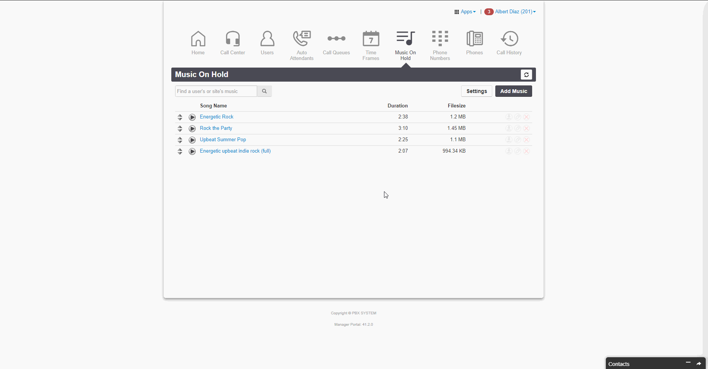
Task: Focus the Find user's or site's music field
Action: [x=216, y=91]
